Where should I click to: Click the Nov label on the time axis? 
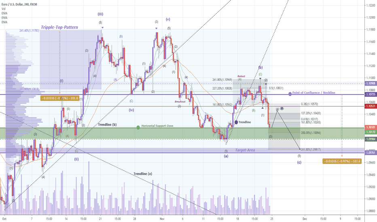[161, 218]
